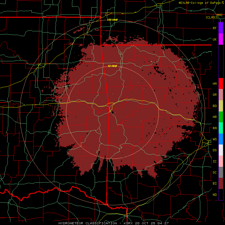Pick the HR green legend swatch
Viewport: 225px width, 225px height.
pos(221,117)
